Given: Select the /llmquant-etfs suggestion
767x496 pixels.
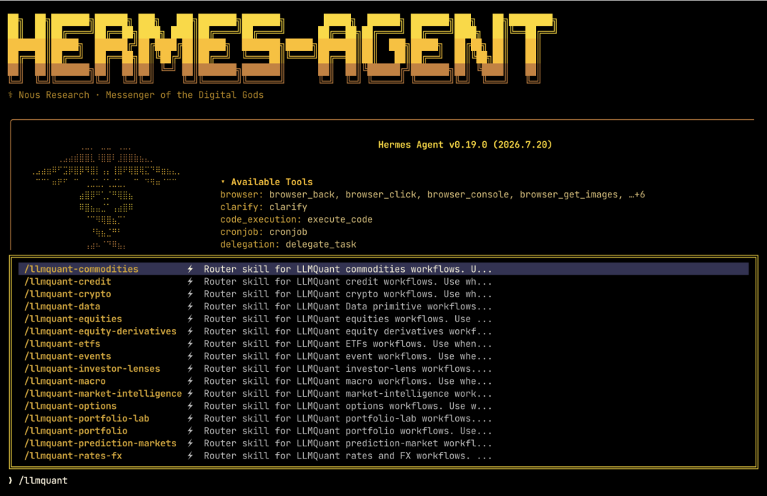Looking at the screenshot, I should (62, 344).
